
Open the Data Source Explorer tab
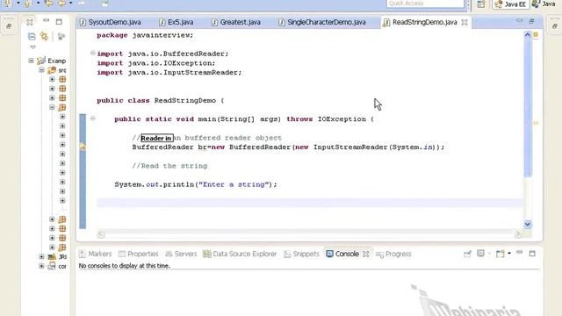pyautogui.click(x=240, y=254)
